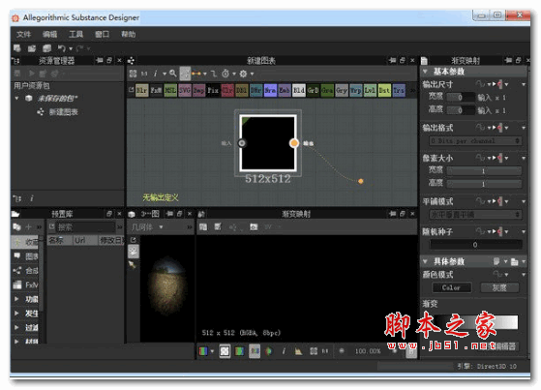541x390 pixels.
Task: Click the graph info 'i' icon
Action: tap(155, 74)
